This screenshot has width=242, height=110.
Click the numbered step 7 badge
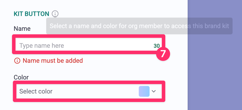coord(163,53)
